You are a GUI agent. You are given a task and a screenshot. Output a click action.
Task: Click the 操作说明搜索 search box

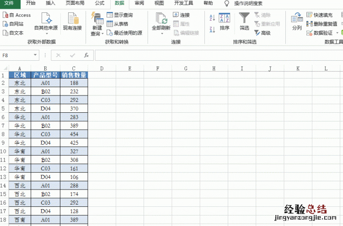point(248,4)
